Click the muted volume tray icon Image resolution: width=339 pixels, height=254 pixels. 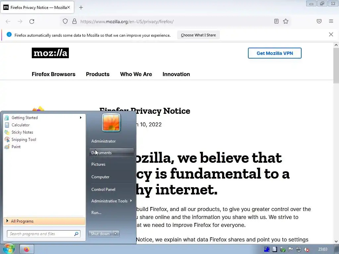(x=306, y=249)
